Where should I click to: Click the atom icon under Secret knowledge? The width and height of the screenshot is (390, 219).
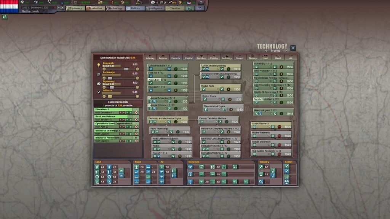286,177
